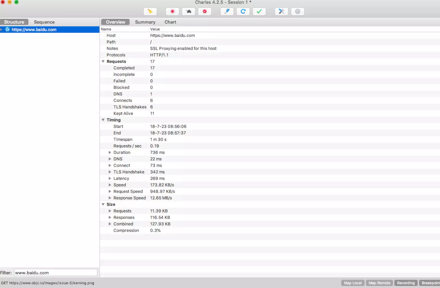440x288 pixels.
Task: Expand the Request Speed row
Action: [x=110, y=192]
